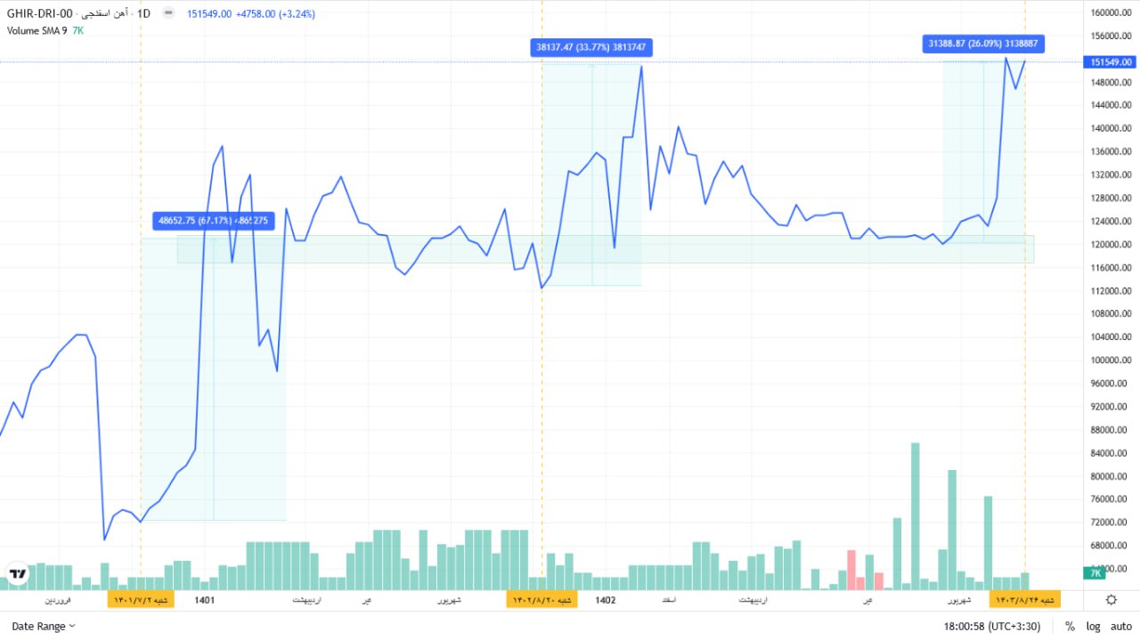Toggle log scale mode
The width and height of the screenshot is (1140, 640).
[x=1093, y=627]
